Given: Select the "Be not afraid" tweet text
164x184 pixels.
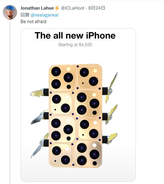Looking at the screenshot, I should [x=33, y=22].
